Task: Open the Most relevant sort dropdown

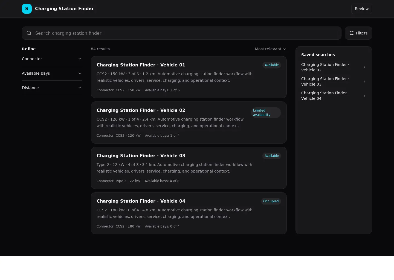Action: [x=271, y=49]
